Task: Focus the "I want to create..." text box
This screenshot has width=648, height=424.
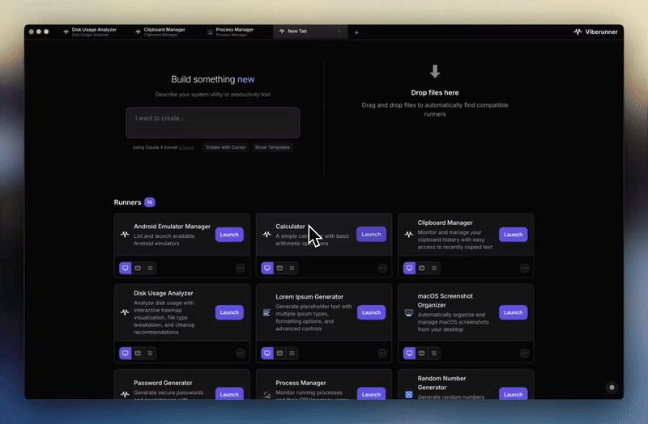Action: (x=212, y=123)
